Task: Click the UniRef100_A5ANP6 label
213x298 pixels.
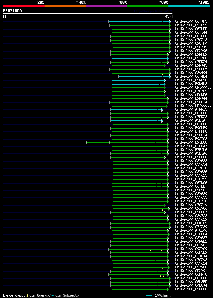Action: click(191, 95)
